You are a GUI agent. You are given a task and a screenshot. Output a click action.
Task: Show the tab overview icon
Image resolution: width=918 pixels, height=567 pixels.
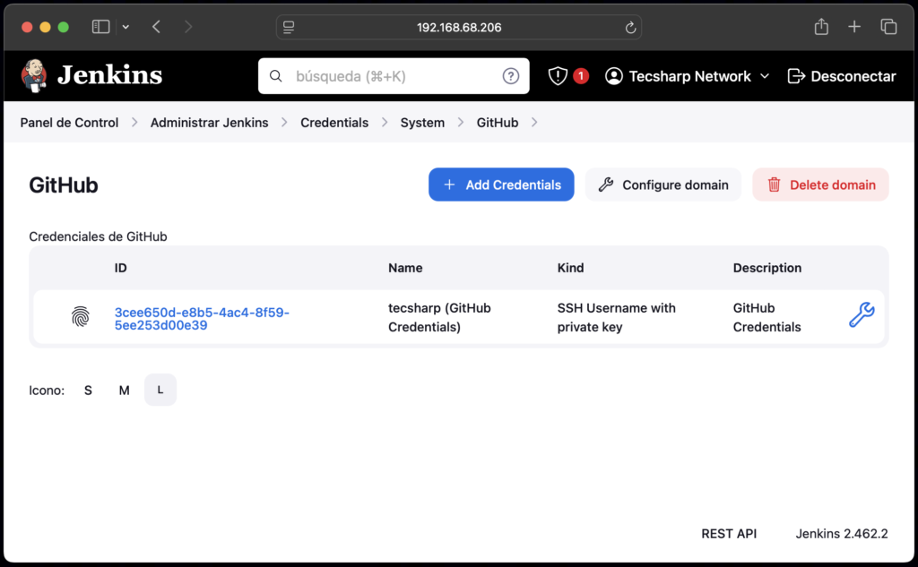888,26
